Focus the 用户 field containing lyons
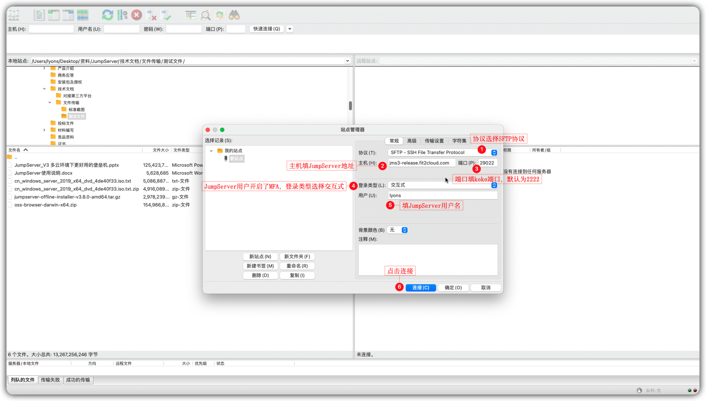 (x=443, y=196)
